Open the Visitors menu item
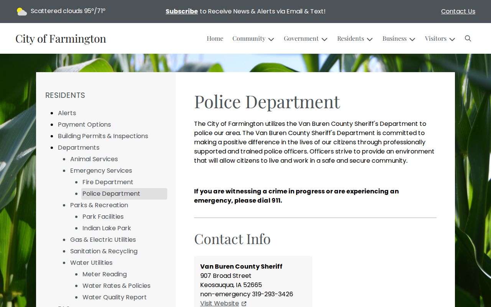This screenshot has height=307, width=491. (x=436, y=38)
